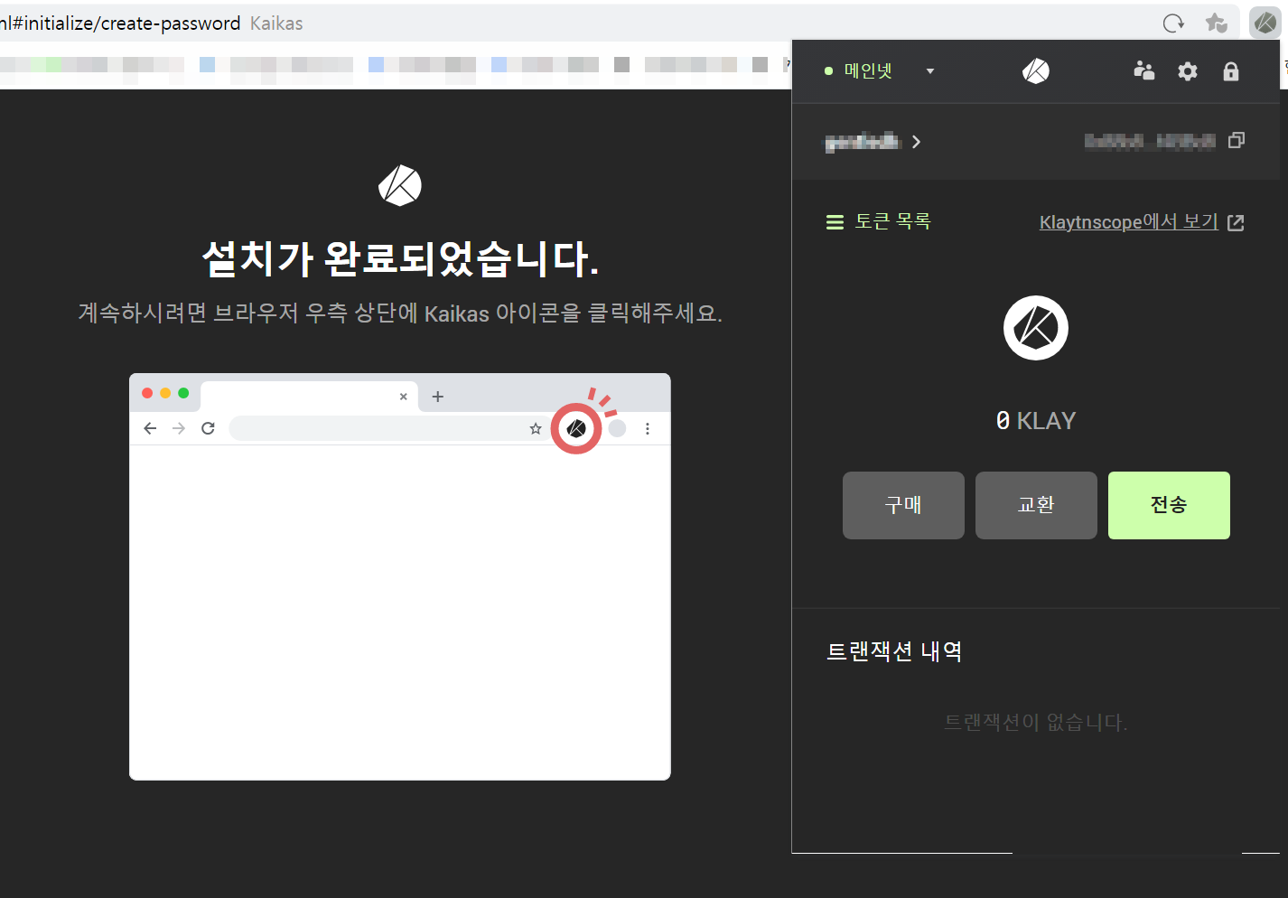The image size is (1288, 898).
Task: Click the 트랜잭션이 없습니다 empty message
Action: (1036, 723)
